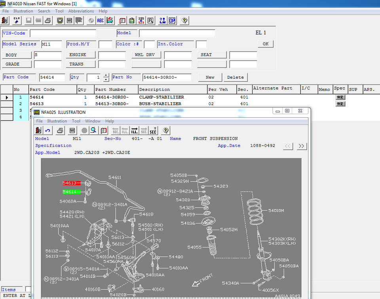Click the TRANS button
Image resolution: width=380 pixels, height=299 pixels.
(x=80, y=64)
